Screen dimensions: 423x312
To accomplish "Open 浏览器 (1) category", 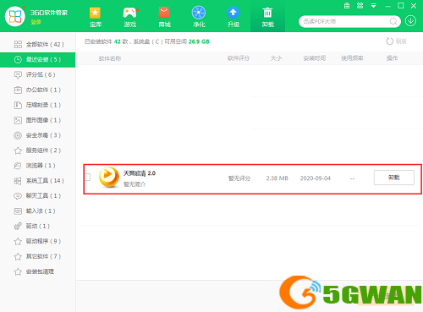I will pyautogui.click(x=38, y=166).
